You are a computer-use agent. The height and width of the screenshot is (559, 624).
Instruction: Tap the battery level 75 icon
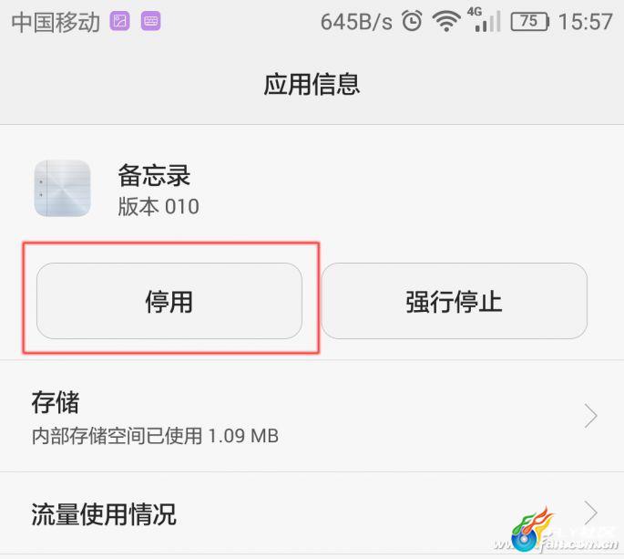pyautogui.click(x=530, y=22)
